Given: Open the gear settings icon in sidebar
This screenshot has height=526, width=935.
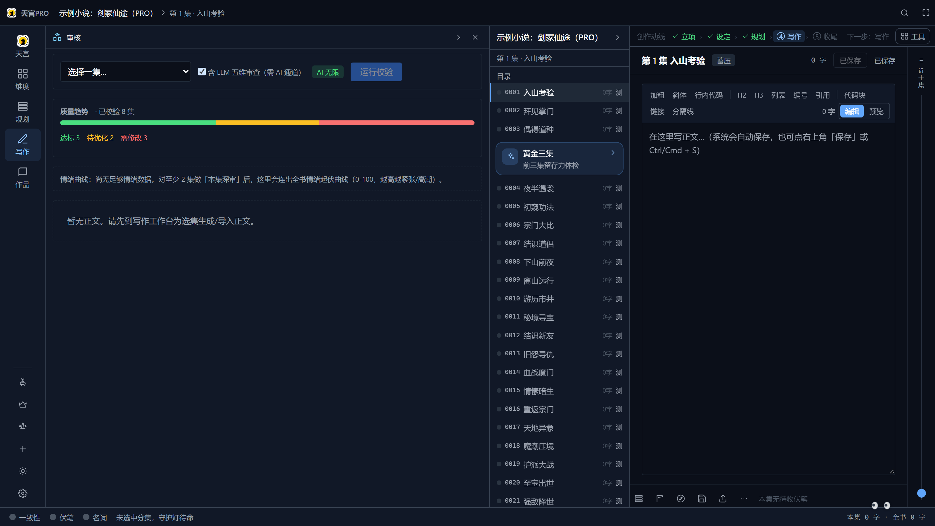Looking at the screenshot, I should tap(23, 493).
